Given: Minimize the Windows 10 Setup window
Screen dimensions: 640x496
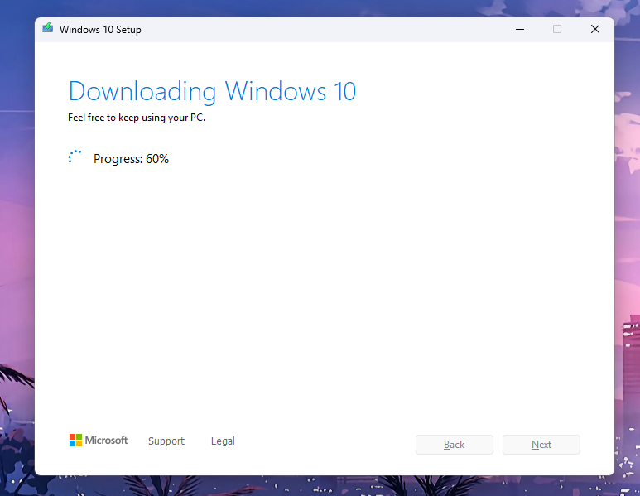Looking at the screenshot, I should pyautogui.click(x=520, y=29).
